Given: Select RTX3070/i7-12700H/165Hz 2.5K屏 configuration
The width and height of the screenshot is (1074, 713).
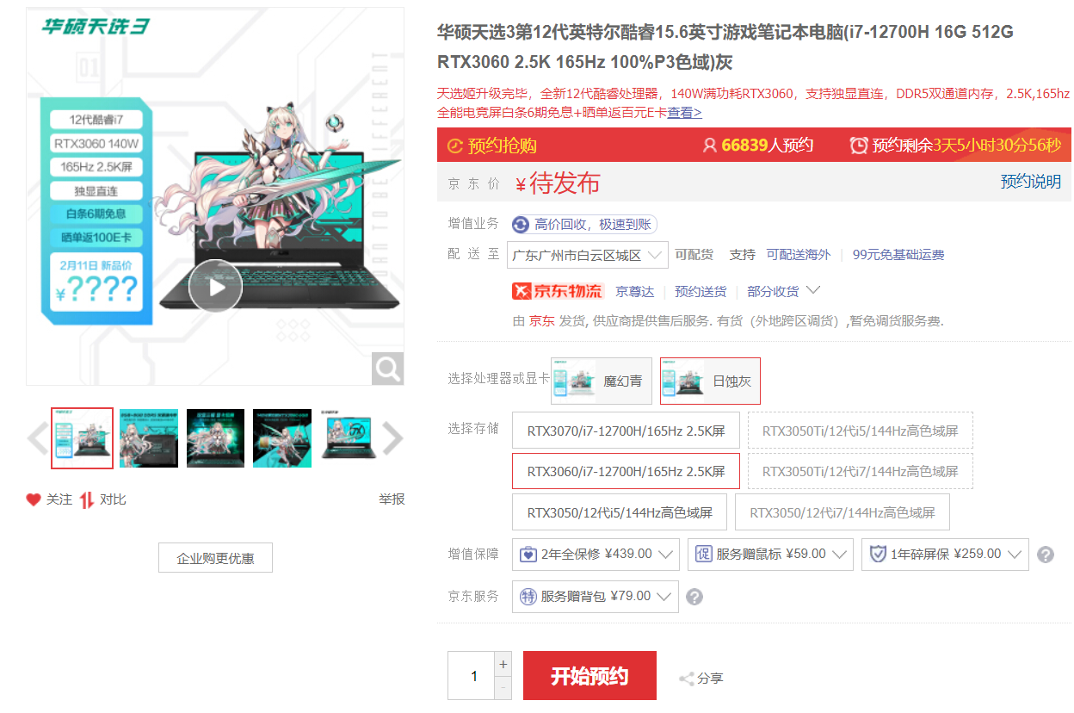Looking at the screenshot, I should pos(626,431).
